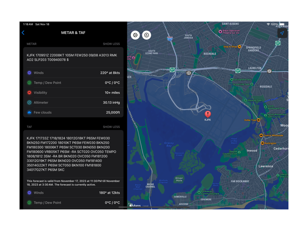Tap the METAR Temp / Dew Point green icon
This screenshot has width=308, height=231.
pos(29,83)
